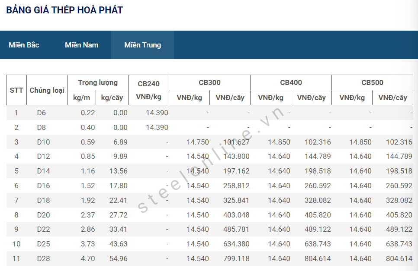
Task: Click the 14.390 price in the D8 row
Action: pos(157,127)
